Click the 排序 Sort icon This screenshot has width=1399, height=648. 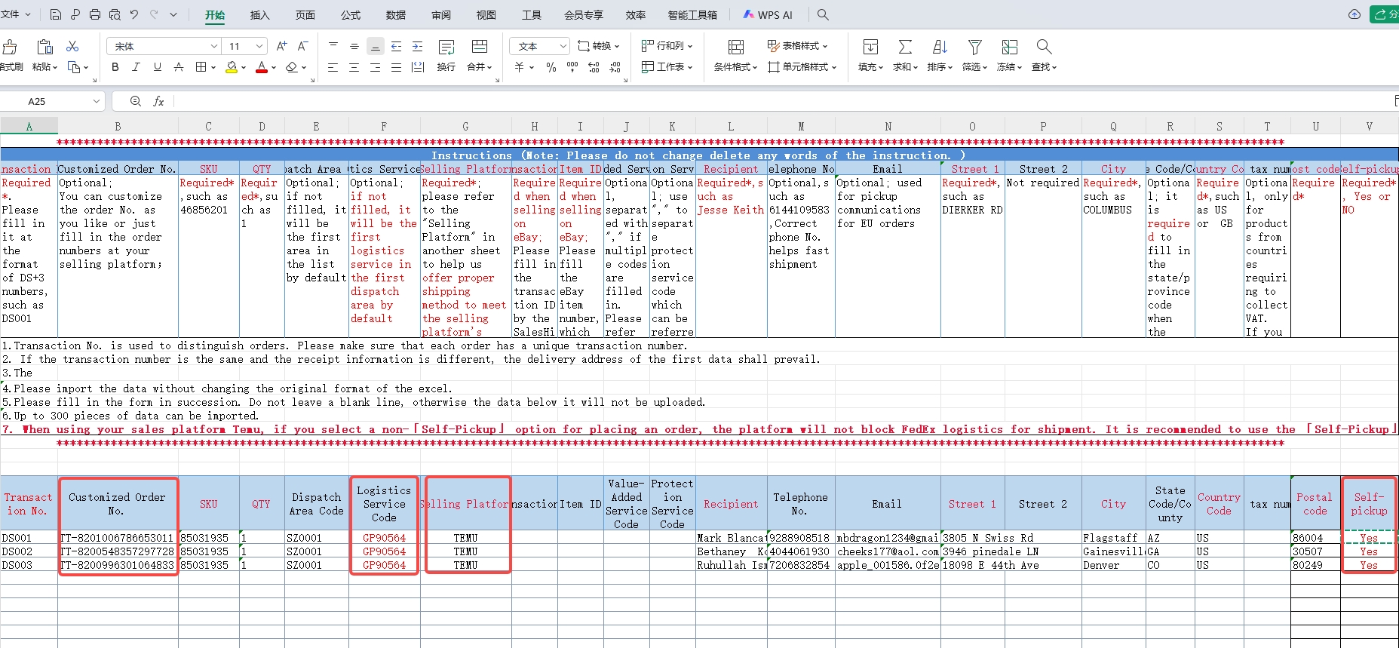tap(940, 47)
